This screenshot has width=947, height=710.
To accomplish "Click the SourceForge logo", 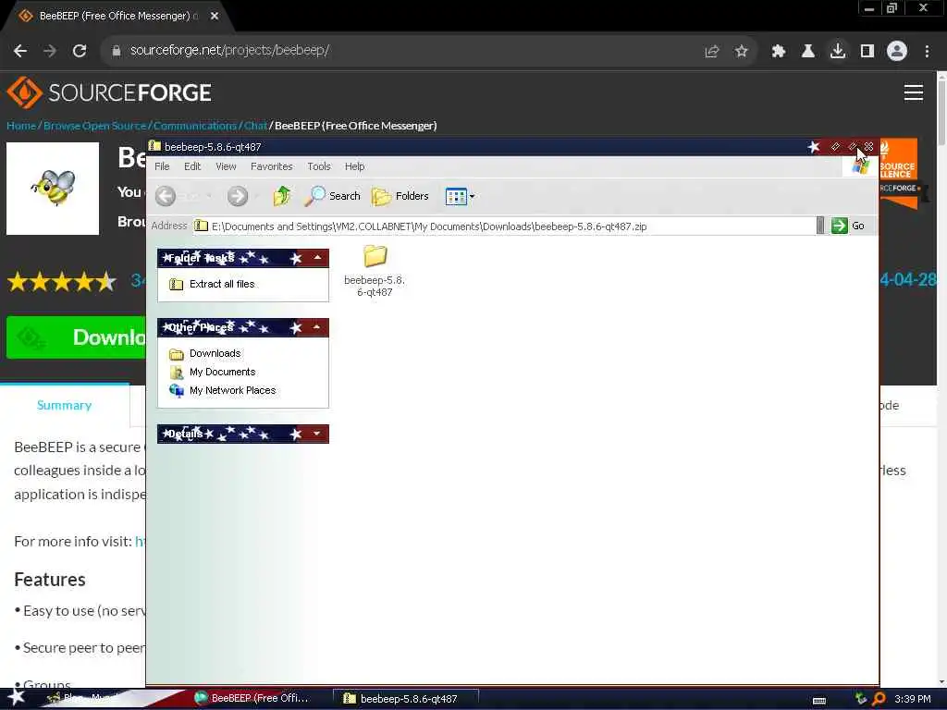I will coord(109,92).
